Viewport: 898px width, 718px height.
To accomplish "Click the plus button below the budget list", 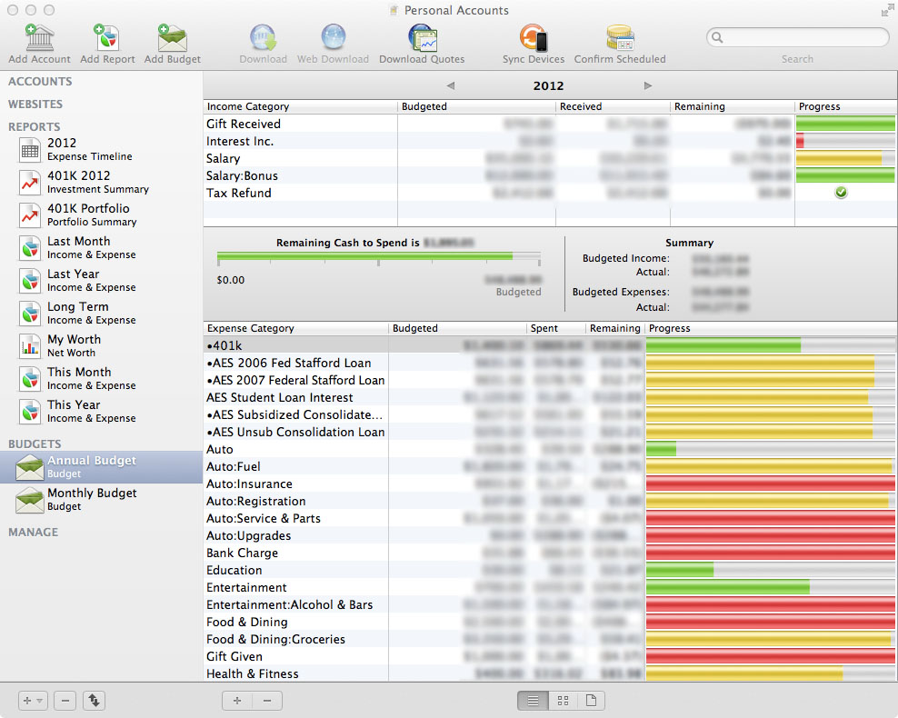I will point(237,701).
